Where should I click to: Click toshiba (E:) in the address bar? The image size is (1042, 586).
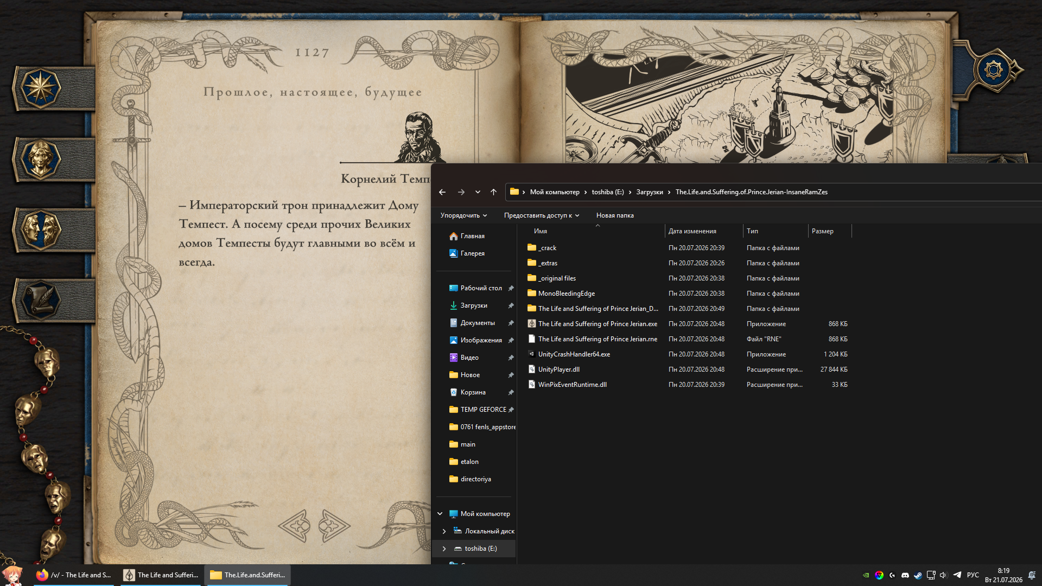point(608,192)
